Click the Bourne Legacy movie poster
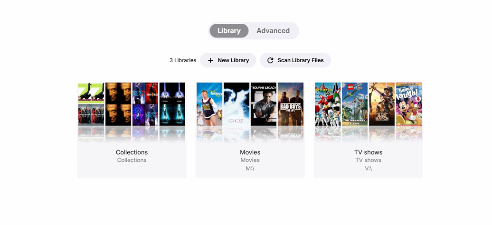492x225 pixels. pos(264,104)
